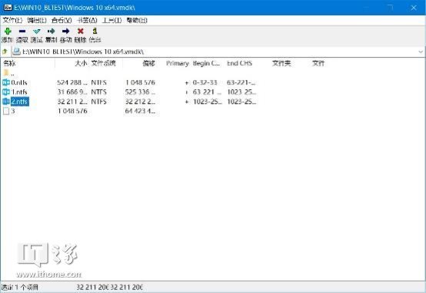
Task: Open the File (文件) menu
Action: coord(12,20)
